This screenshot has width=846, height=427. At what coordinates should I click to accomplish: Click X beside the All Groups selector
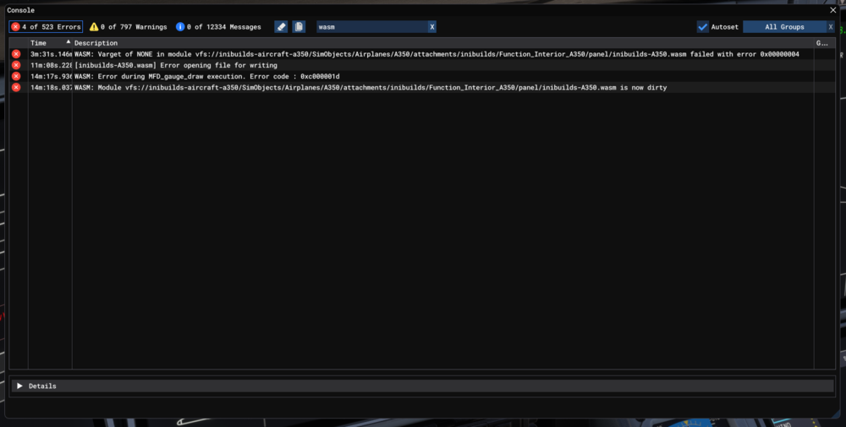click(831, 27)
